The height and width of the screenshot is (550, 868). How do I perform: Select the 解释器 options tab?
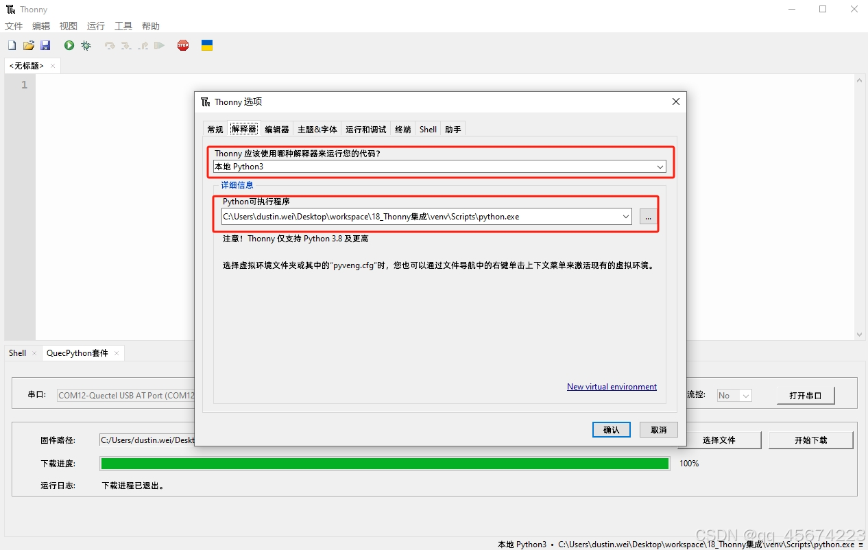tap(243, 129)
